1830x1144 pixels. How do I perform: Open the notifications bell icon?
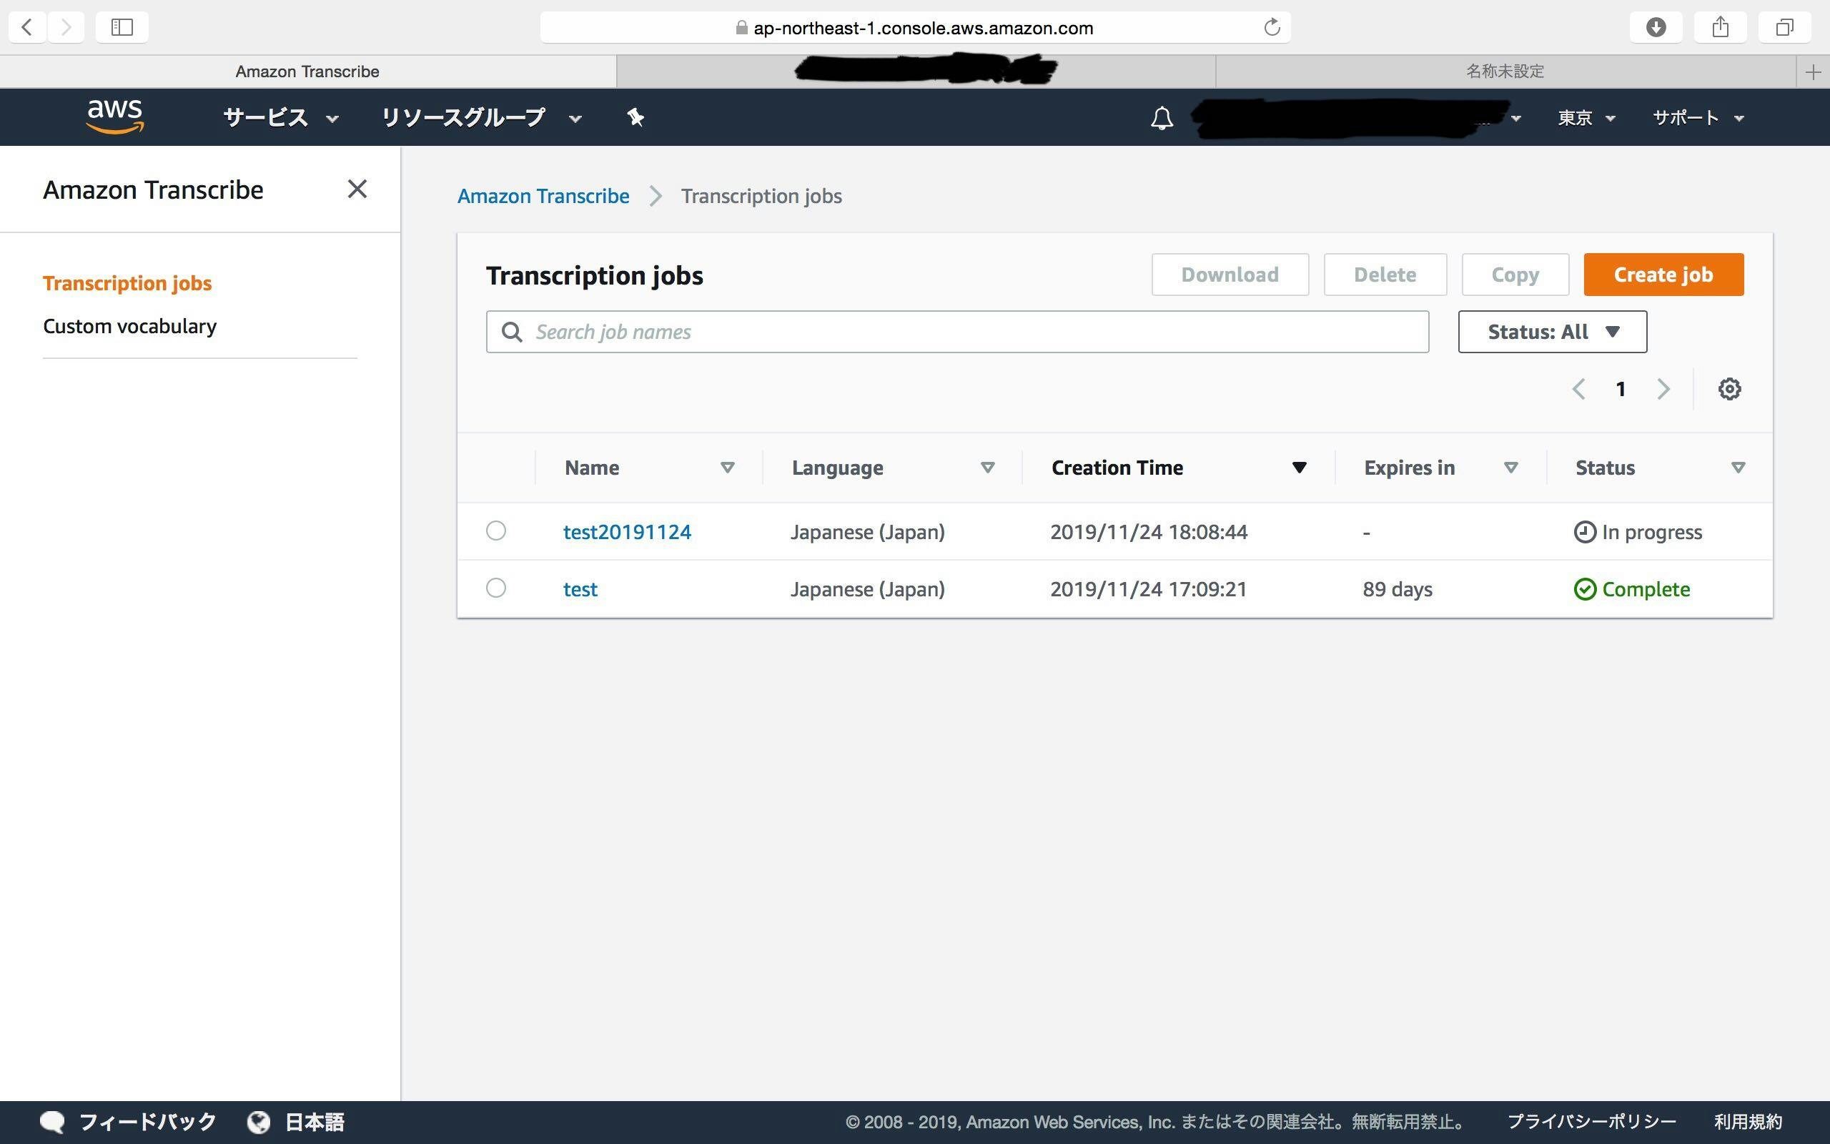pyautogui.click(x=1162, y=118)
